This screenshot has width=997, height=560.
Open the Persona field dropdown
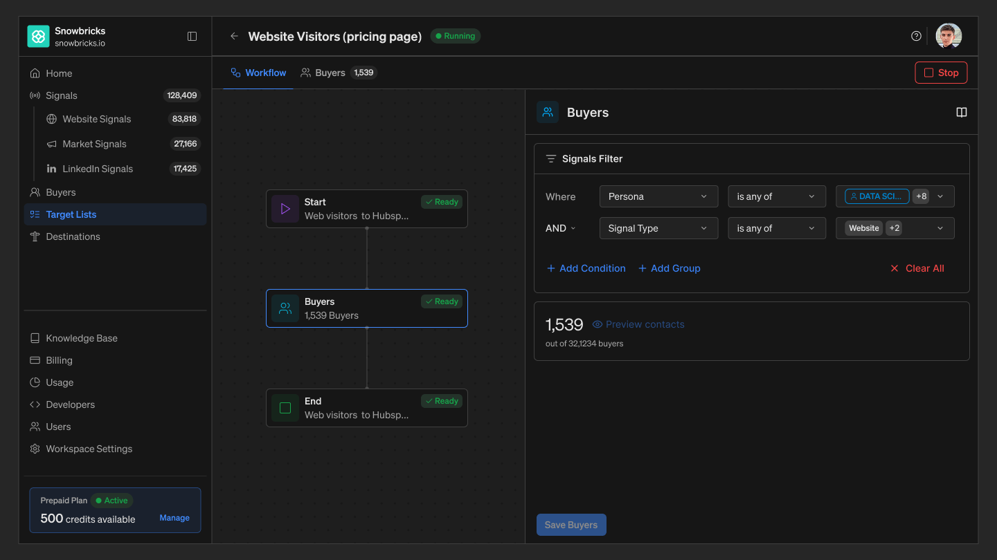click(x=658, y=196)
